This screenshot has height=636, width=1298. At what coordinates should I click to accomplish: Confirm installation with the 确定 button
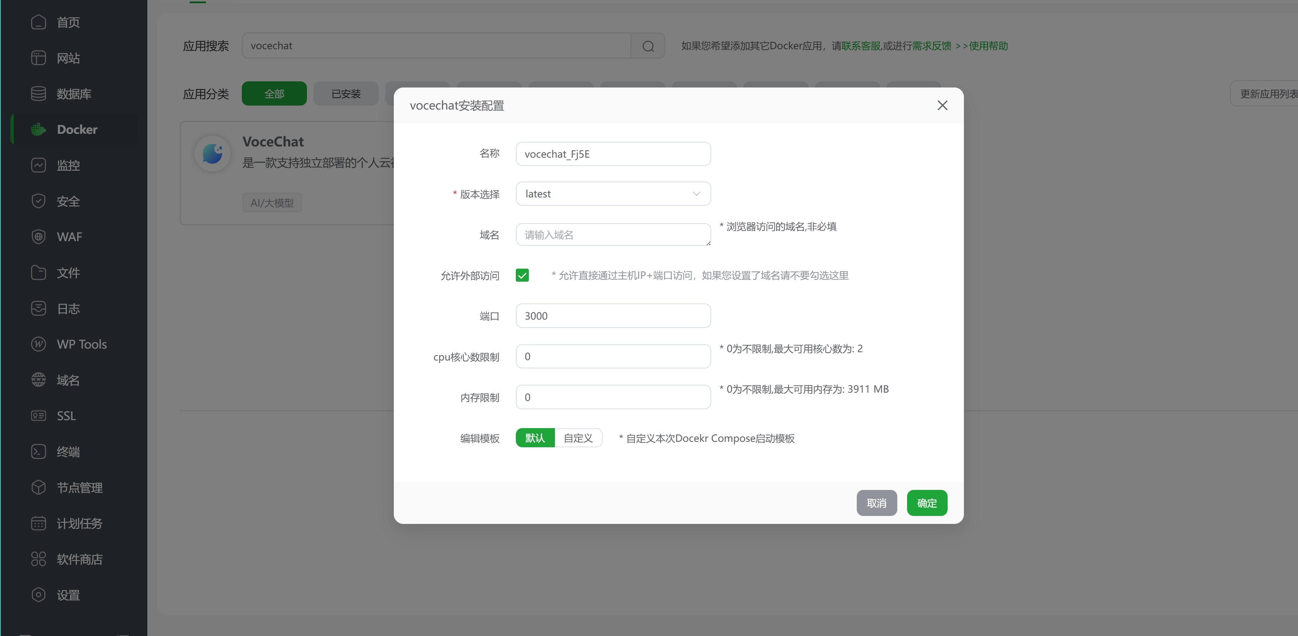click(927, 503)
